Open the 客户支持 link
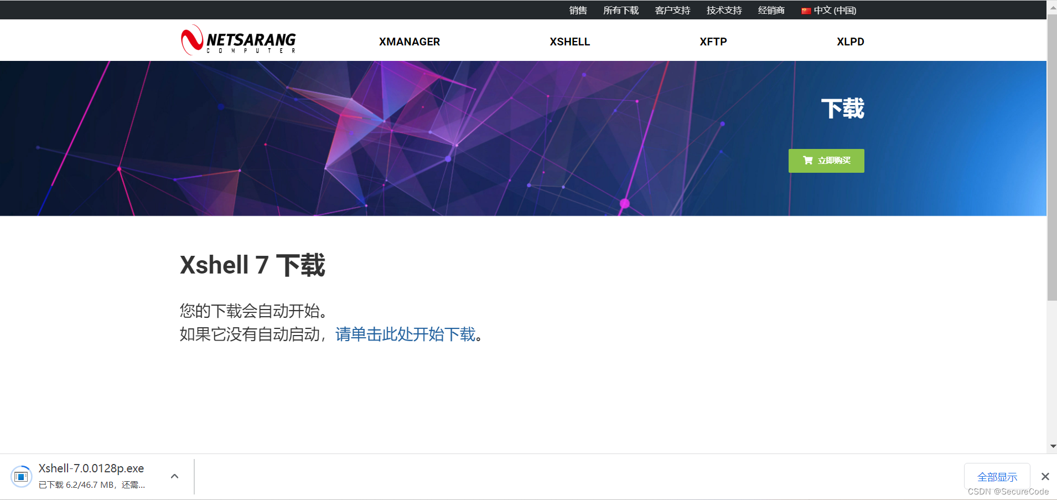 pyautogui.click(x=672, y=10)
